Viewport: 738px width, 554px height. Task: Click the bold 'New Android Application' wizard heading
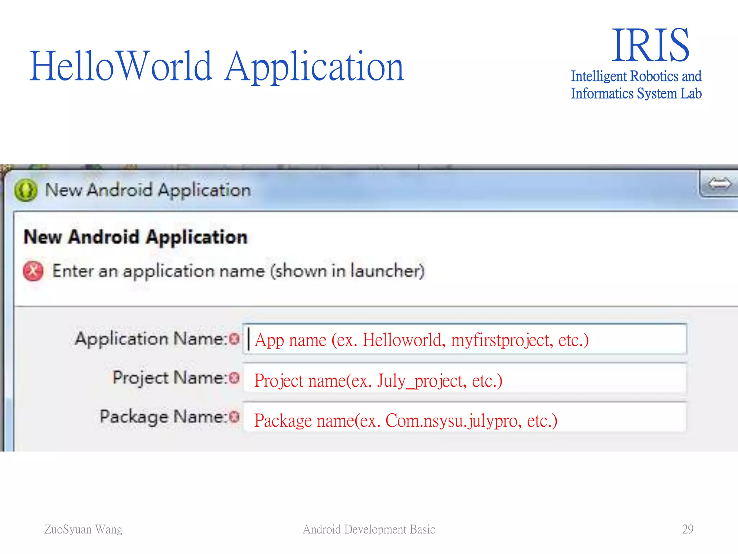click(x=135, y=237)
